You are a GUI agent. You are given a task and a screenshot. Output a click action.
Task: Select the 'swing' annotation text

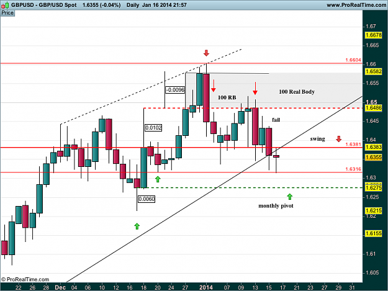coord(317,139)
